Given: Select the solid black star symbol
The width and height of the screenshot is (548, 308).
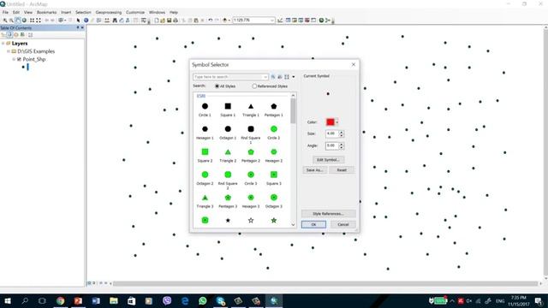Looking at the screenshot, I should pos(228,221).
